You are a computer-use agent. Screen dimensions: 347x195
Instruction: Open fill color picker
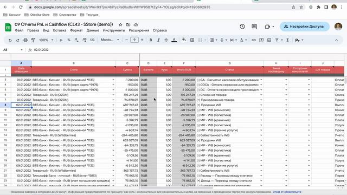(x=184, y=40)
